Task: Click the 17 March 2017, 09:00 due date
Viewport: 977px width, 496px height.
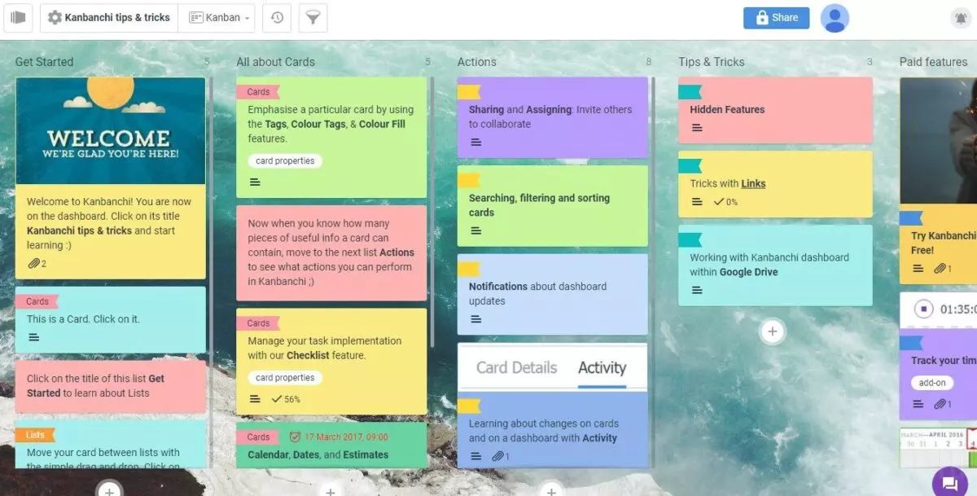Action: coord(339,437)
